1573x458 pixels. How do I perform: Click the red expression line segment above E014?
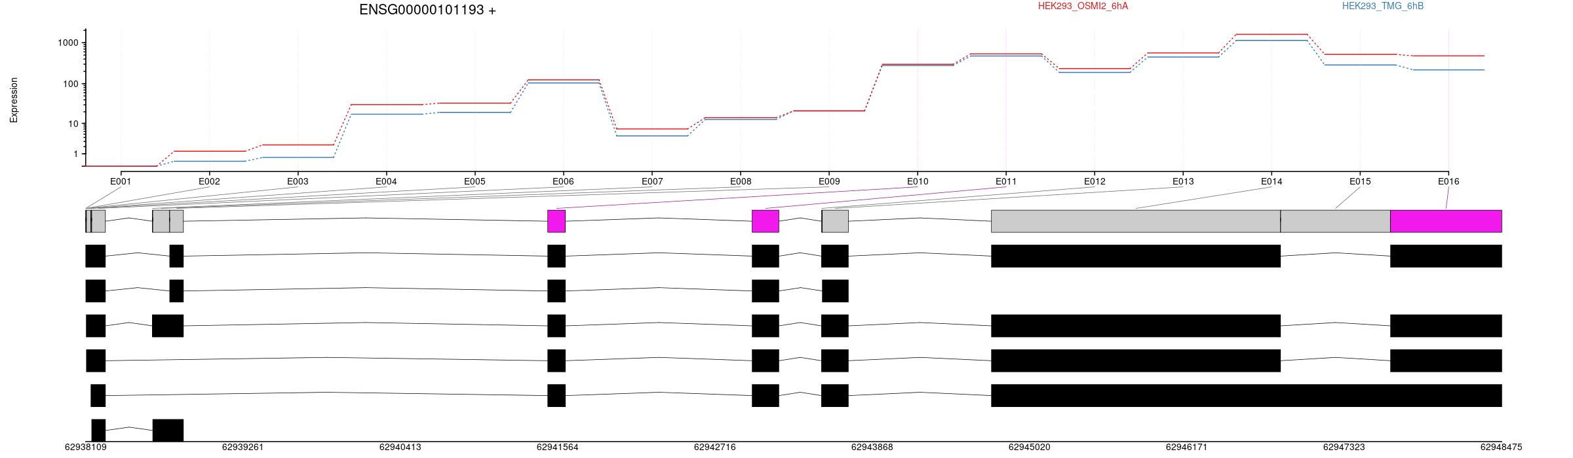(1272, 34)
